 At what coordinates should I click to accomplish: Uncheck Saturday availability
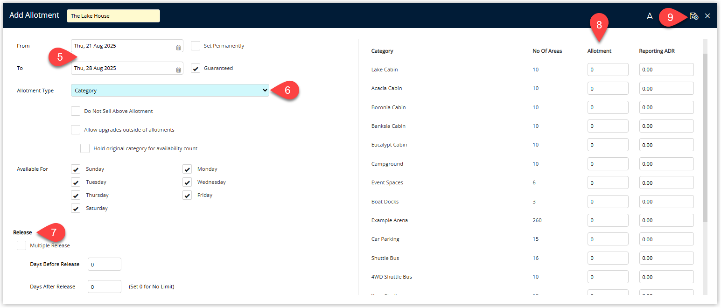(76, 208)
